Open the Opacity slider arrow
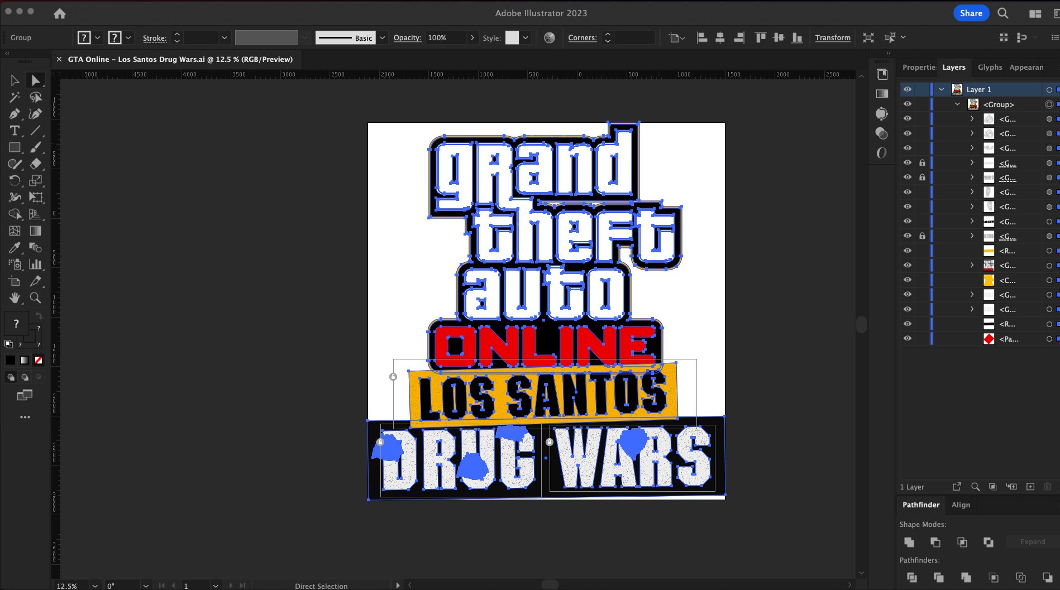The width and height of the screenshot is (1060, 590). 472,37
